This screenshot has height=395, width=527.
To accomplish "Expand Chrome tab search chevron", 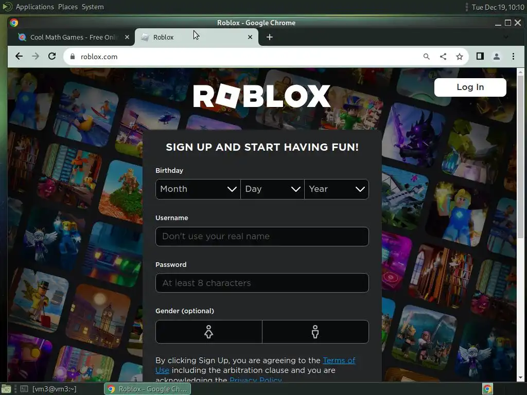I will (x=505, y=37).
